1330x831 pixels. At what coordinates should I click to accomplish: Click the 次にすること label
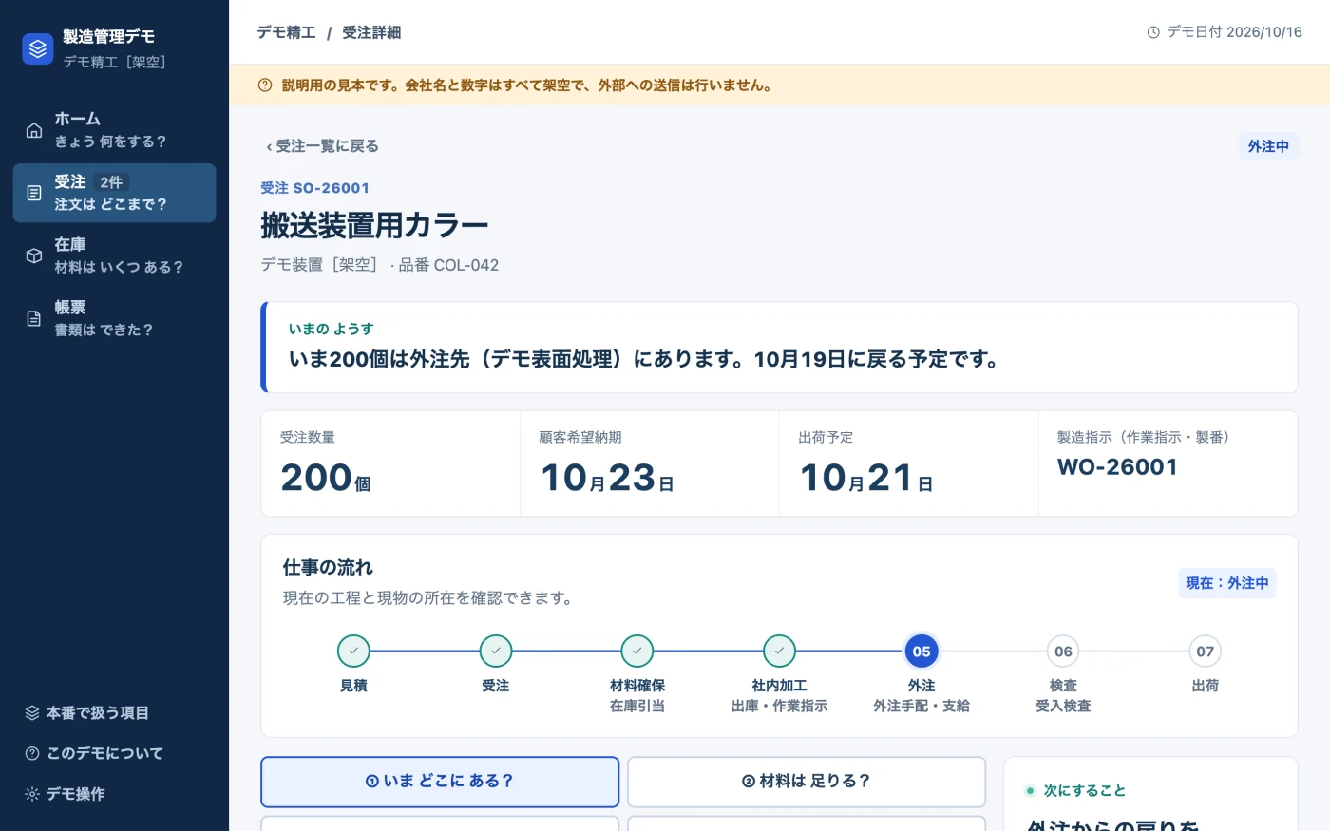[1084, 790]
